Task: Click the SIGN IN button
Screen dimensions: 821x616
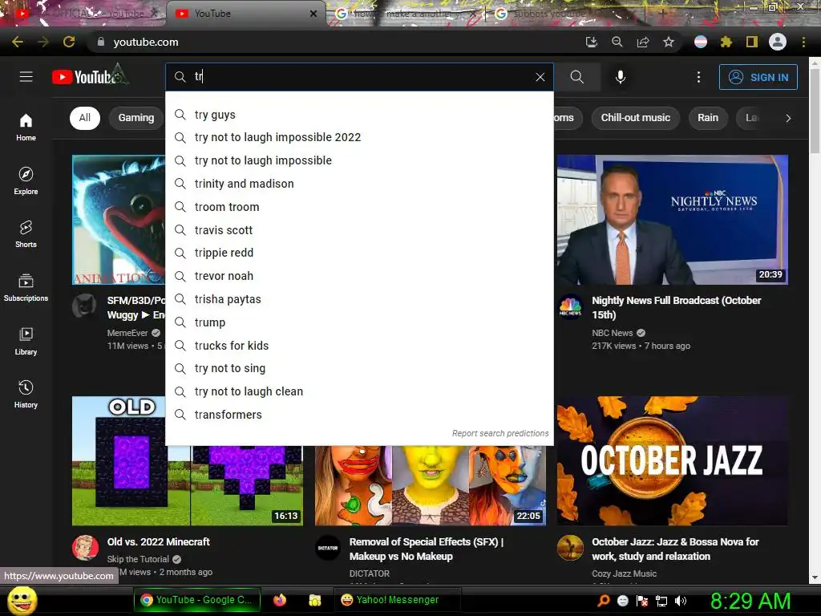Action: pos(758,77)
